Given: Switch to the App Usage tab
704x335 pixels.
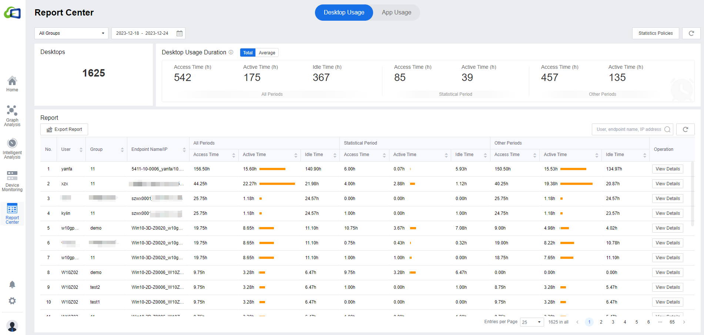Looking at the screenshot, I should pyautogui.click(x=396, y=13).
